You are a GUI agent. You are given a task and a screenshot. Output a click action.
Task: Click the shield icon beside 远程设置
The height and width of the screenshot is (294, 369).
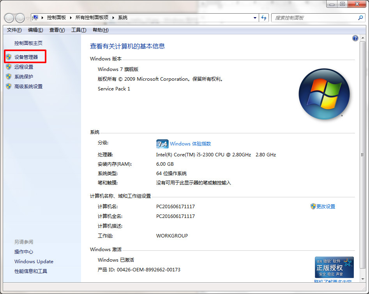tap(9, 67)
